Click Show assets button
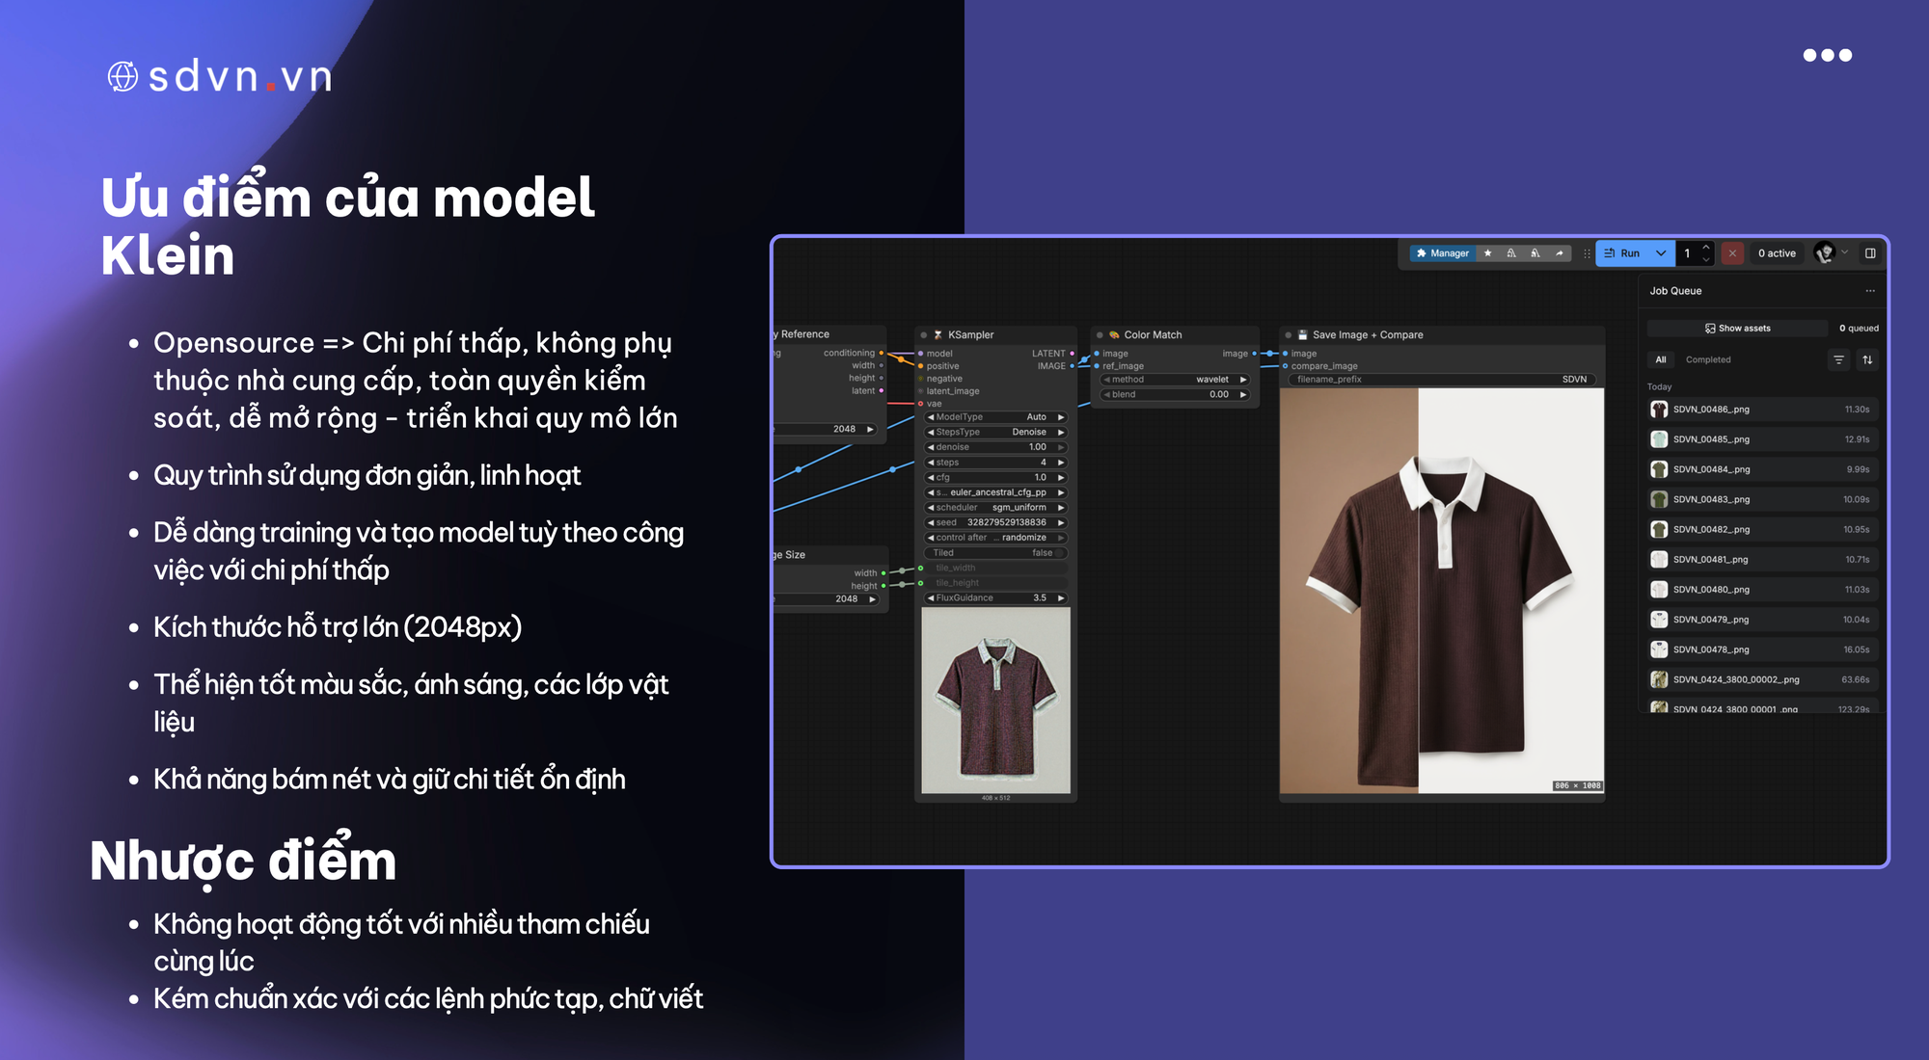1929x1060 pixels. point(1737,329)
